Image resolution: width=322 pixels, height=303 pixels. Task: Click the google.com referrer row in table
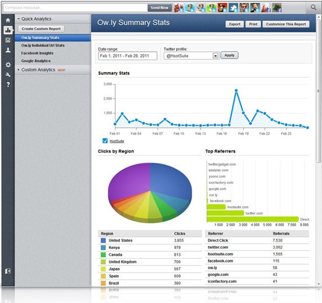tap(257, 274)
